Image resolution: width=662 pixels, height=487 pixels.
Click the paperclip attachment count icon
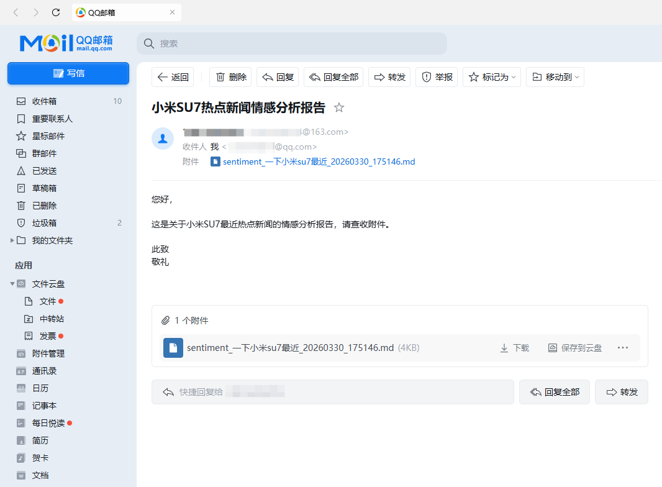click(165, 321)
